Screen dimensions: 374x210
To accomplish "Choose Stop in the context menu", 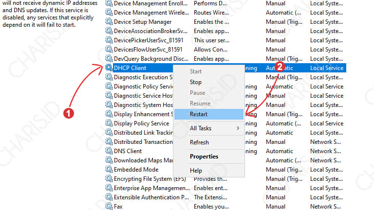I will click(x=209, y=82).
